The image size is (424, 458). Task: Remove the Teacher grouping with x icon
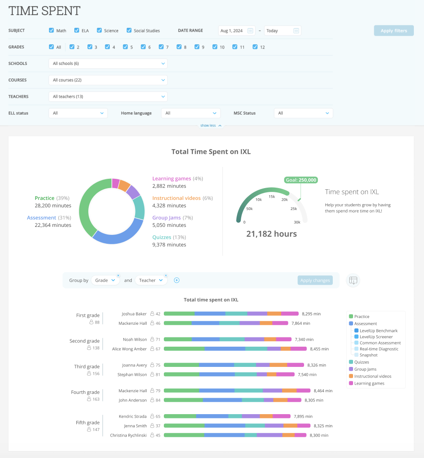(x=166, y=275)
